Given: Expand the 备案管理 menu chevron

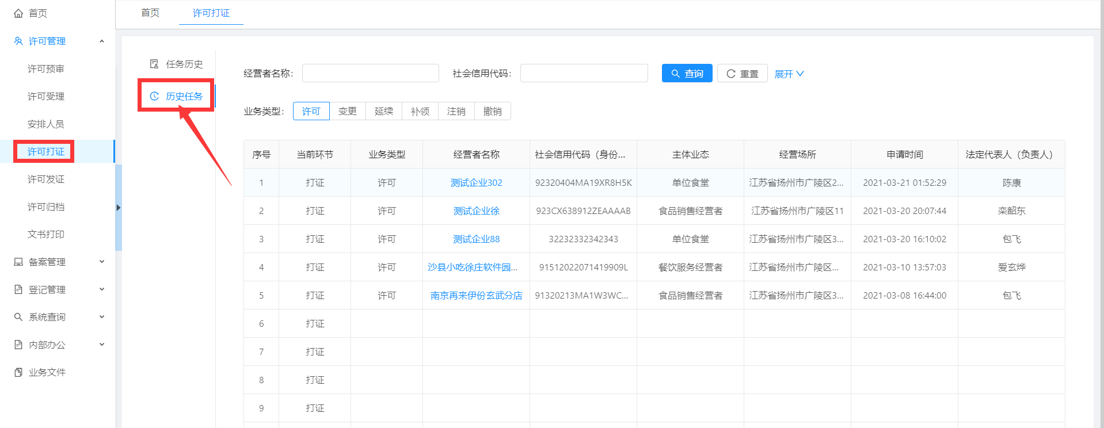Looking at the screenshot, I should pyautogui.click(x=102, y=262).
